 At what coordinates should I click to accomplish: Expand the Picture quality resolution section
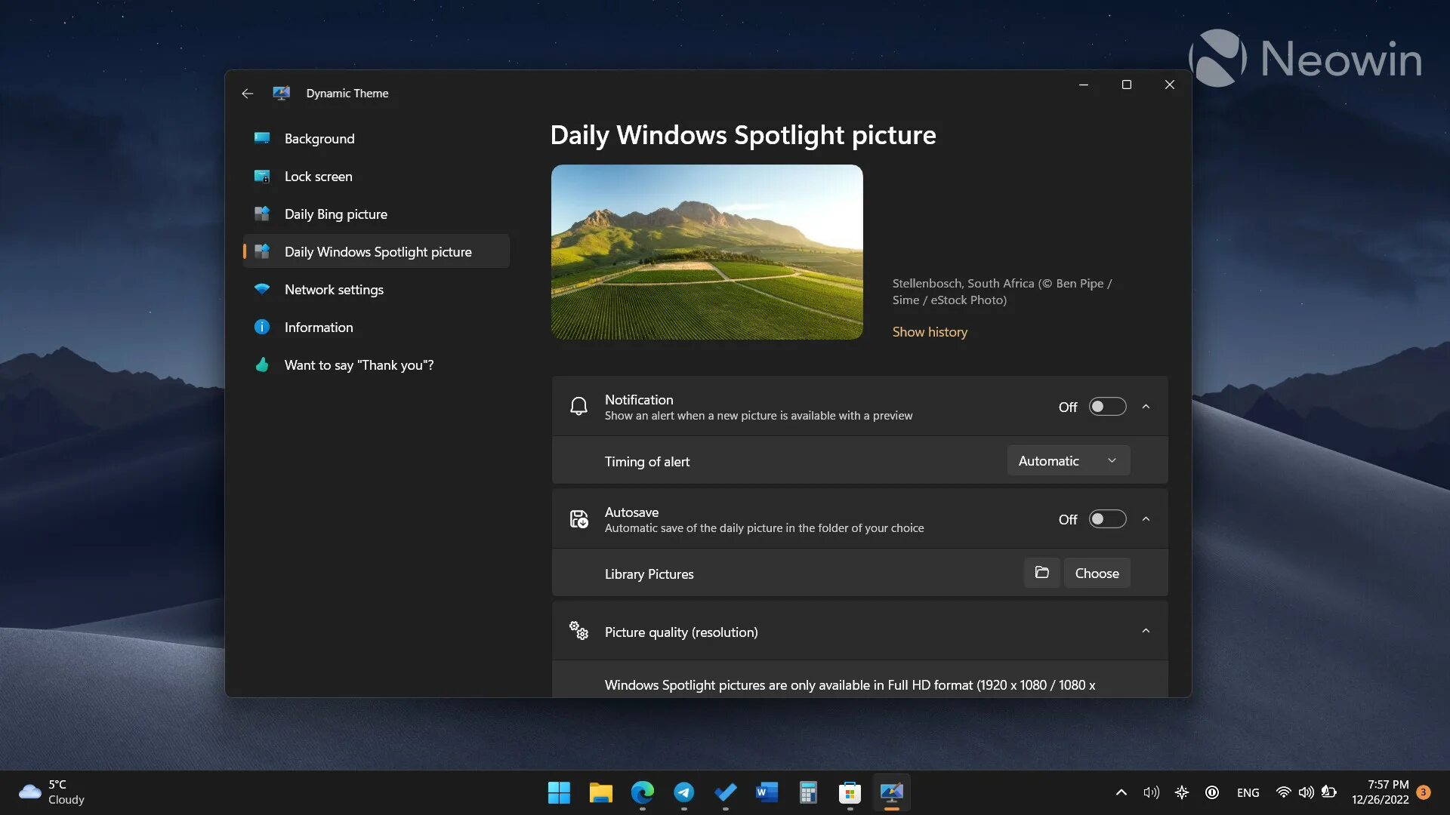point(1145,630)
